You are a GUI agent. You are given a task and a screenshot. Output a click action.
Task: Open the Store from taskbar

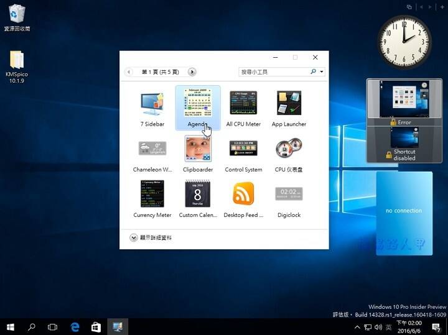[x=96, y=327]
